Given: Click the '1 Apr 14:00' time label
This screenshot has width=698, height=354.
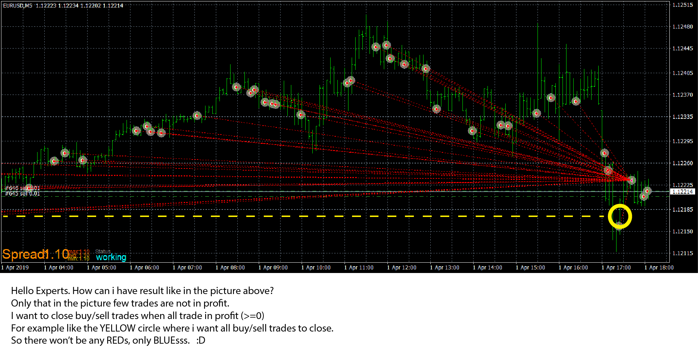Looking at the screenshot, I should 487,267.
